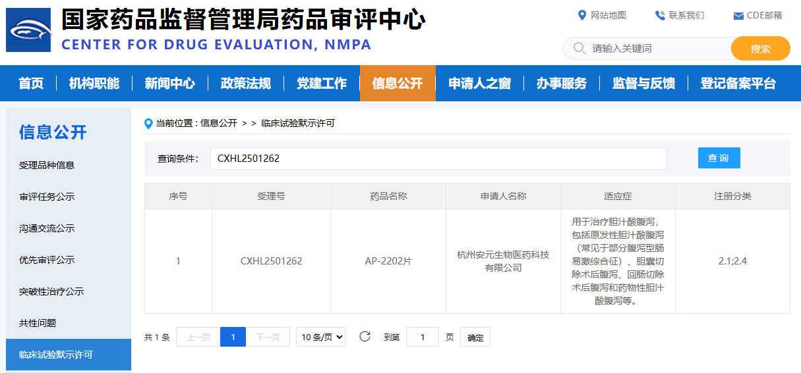
Task: Click the CDE logo icon
Action: [28, 30]
